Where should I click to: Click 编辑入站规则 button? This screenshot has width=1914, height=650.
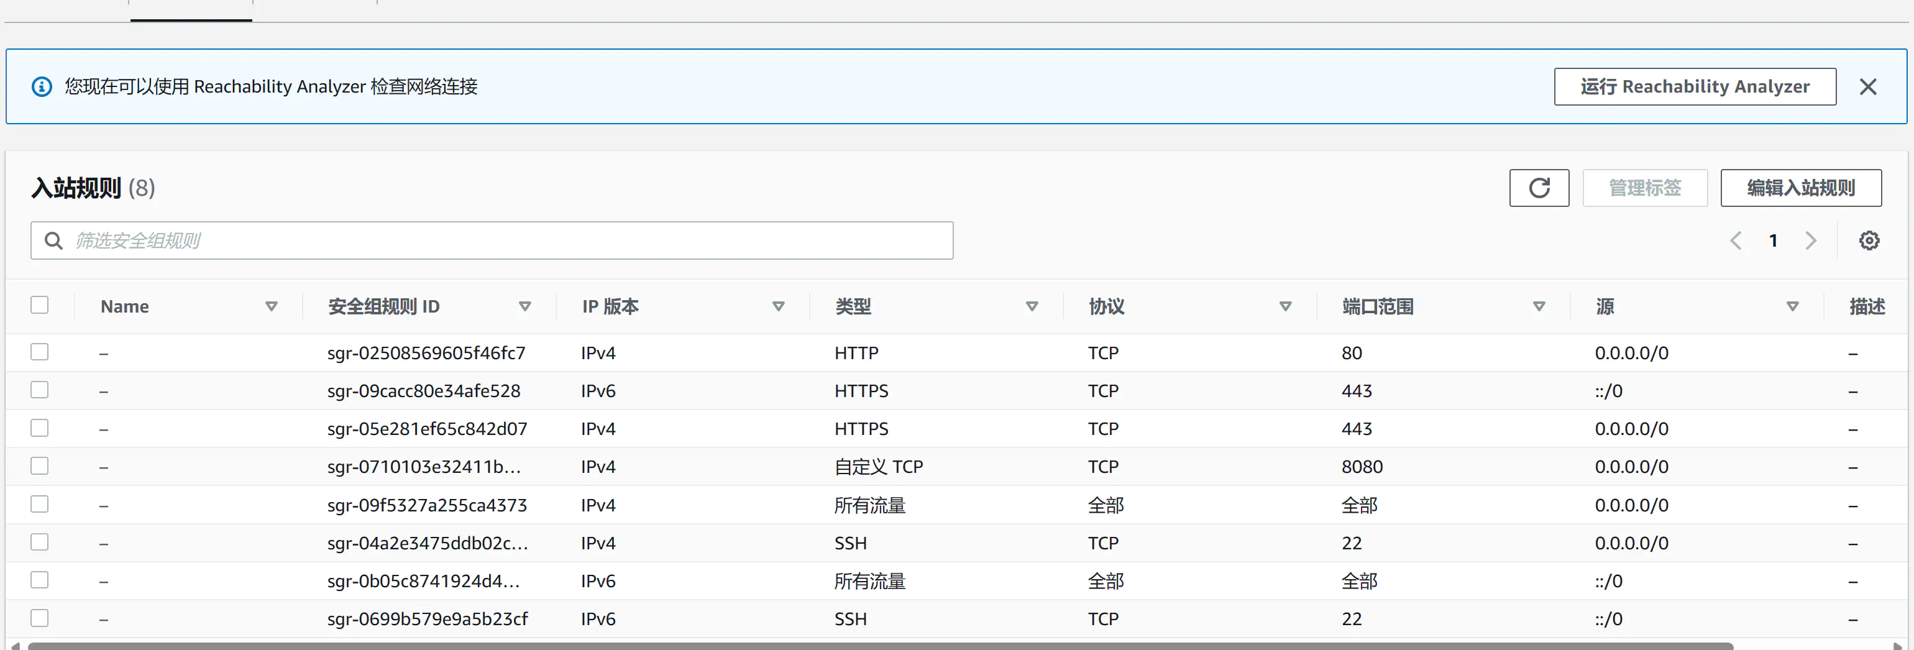1800,188
